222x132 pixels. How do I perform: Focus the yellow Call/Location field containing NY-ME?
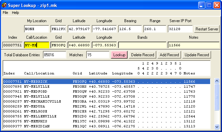pyautogui.click(x=37, y=45)
